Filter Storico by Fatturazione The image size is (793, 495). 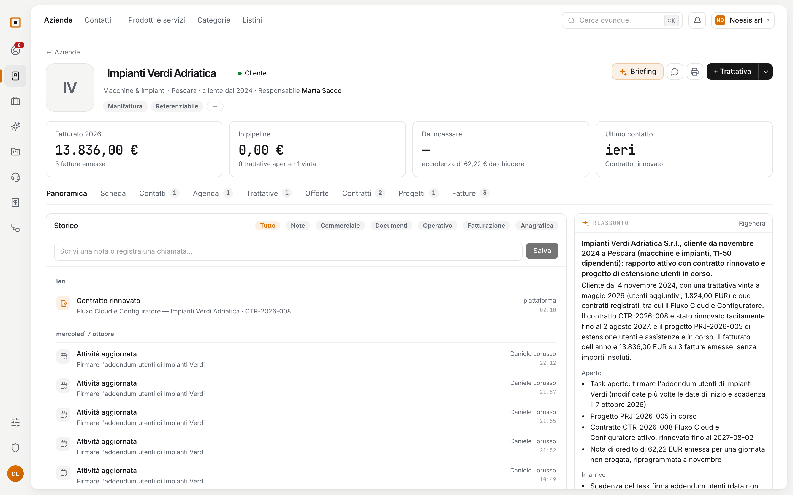pos(486,226)
